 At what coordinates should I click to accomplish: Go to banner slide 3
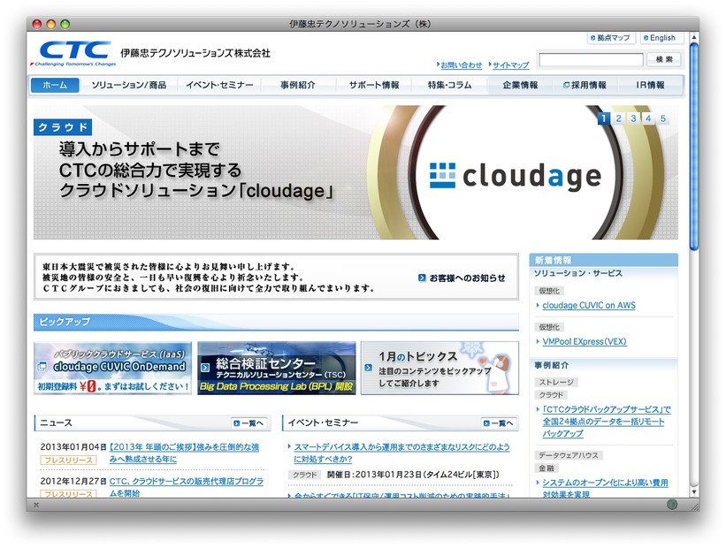pos(633,118)
